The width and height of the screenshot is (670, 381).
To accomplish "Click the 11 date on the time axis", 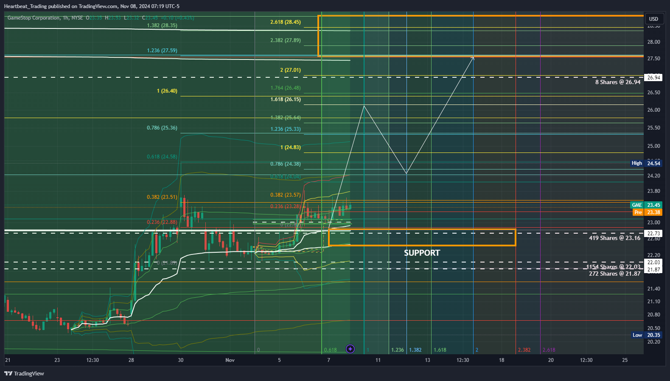I will [x=378, y=360].
